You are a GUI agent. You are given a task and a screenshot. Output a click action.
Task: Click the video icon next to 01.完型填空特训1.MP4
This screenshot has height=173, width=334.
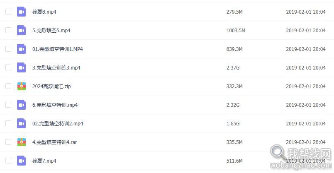click(21, 49)
